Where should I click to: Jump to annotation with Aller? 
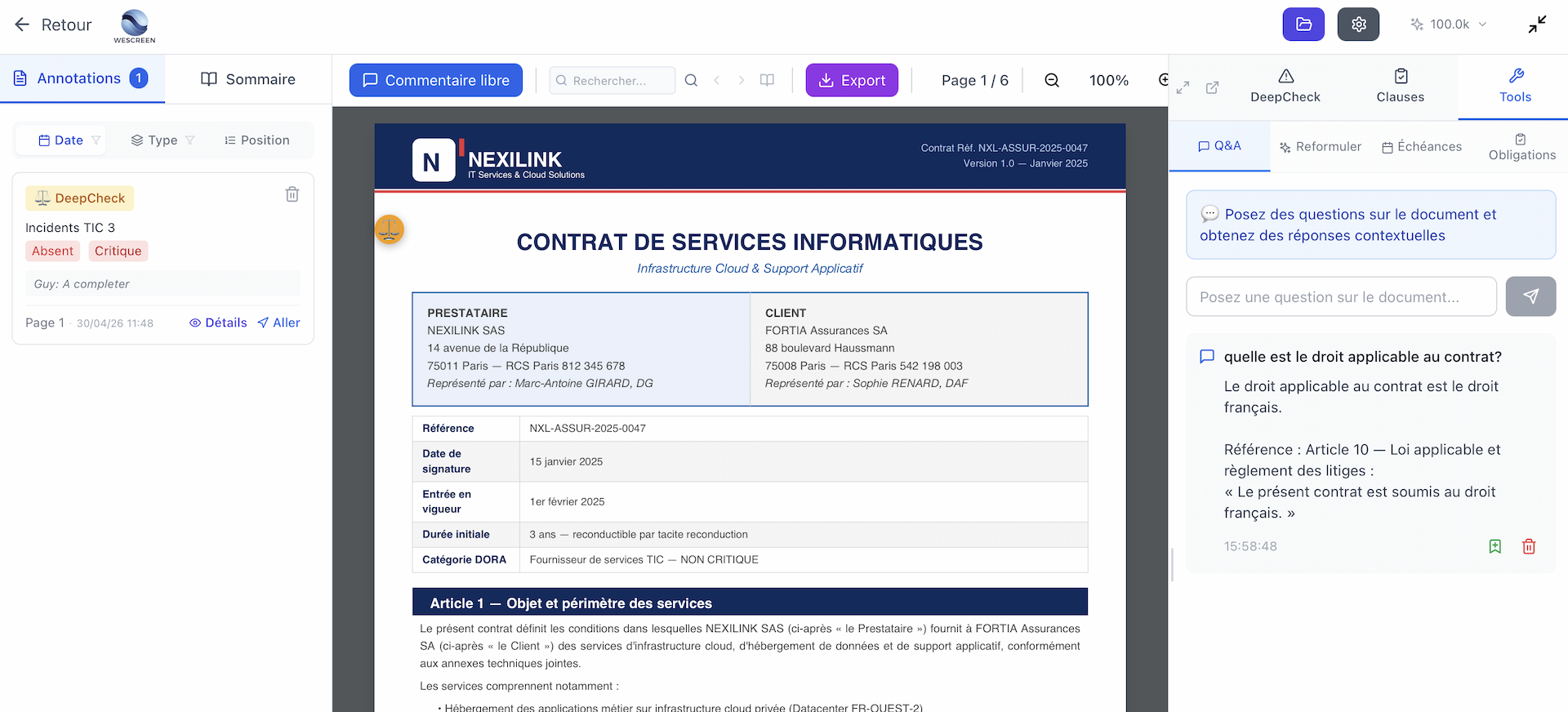pyautogui.click(x=278, y=323)
